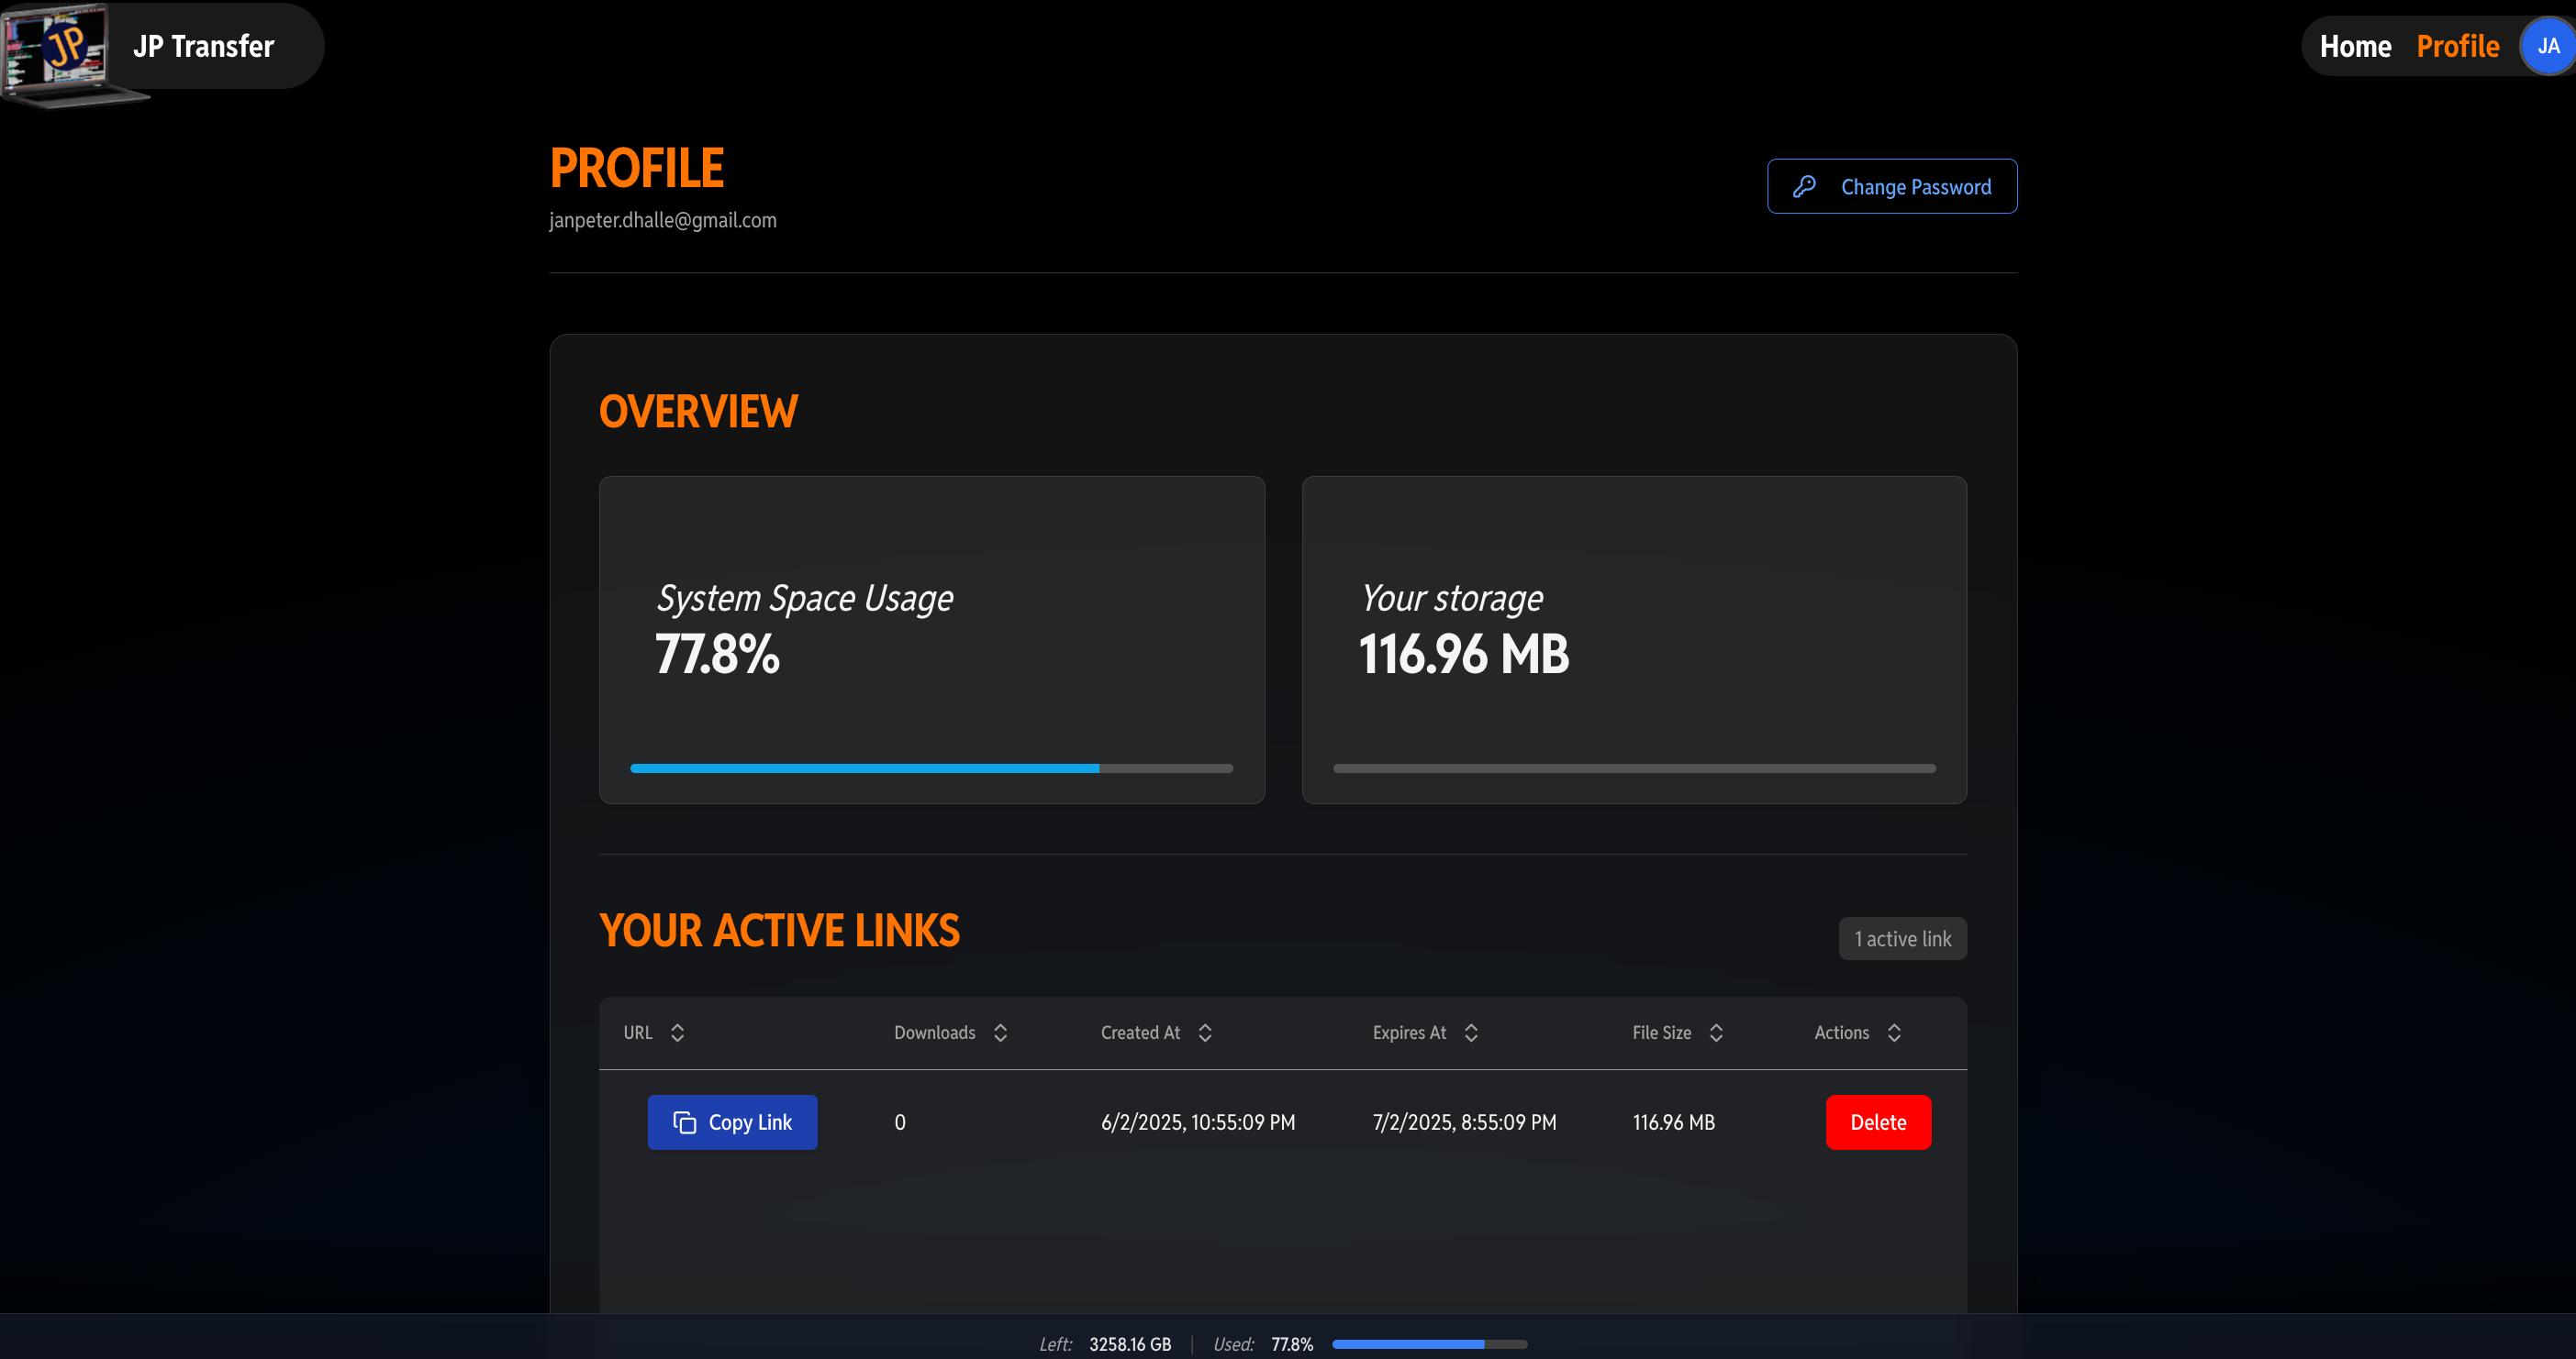The height and width of the screenshot is (1359, 2576).
Task: Click the 77.8% usage value in Overview
Action: pos(716,655)
